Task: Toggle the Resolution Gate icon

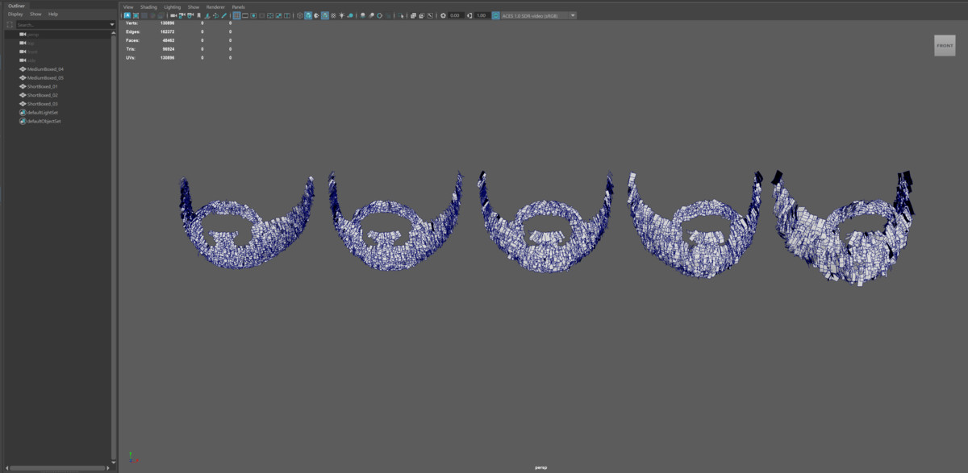Action: pos(253,15)
